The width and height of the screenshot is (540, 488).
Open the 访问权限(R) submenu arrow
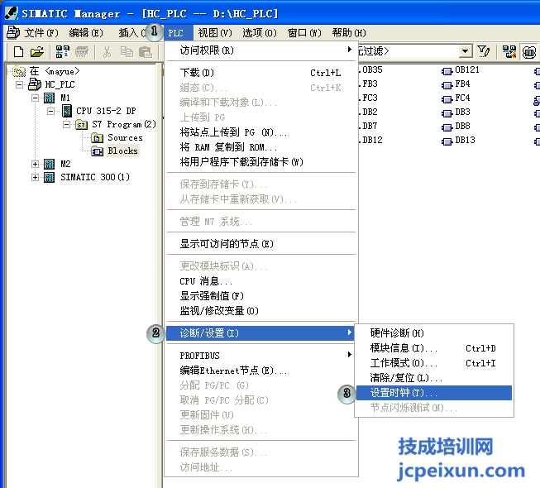click(350, 50)
